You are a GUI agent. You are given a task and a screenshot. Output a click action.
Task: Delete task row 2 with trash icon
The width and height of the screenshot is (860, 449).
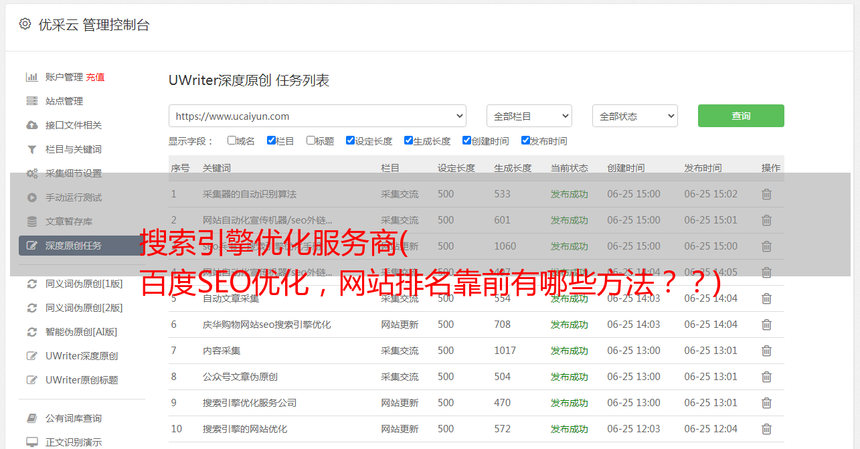coord(766,220)
